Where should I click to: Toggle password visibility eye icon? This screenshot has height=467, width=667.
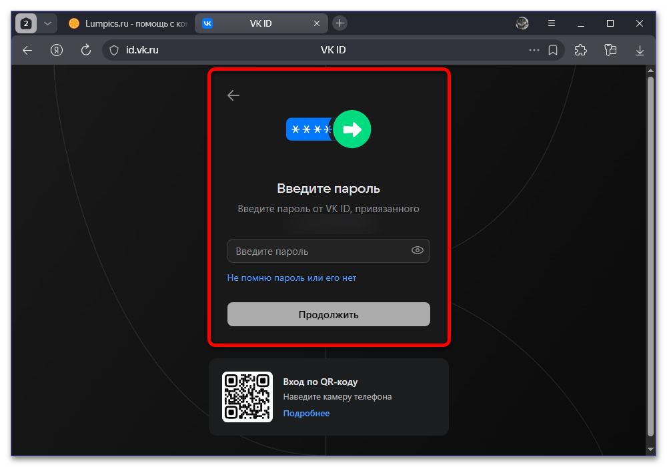coord(418,251)
